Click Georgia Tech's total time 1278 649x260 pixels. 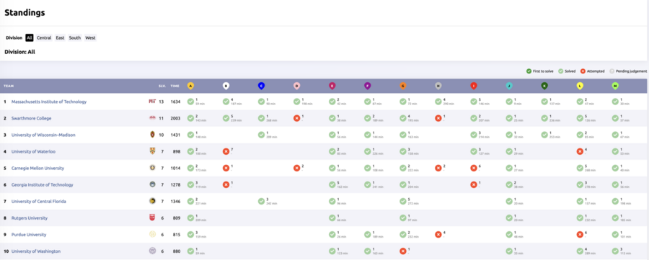click(176, 185)
